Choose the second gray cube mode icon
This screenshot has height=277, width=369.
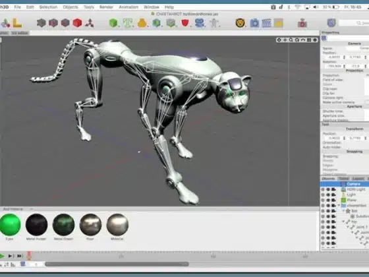pyautogui.click(x=53, y=23)
